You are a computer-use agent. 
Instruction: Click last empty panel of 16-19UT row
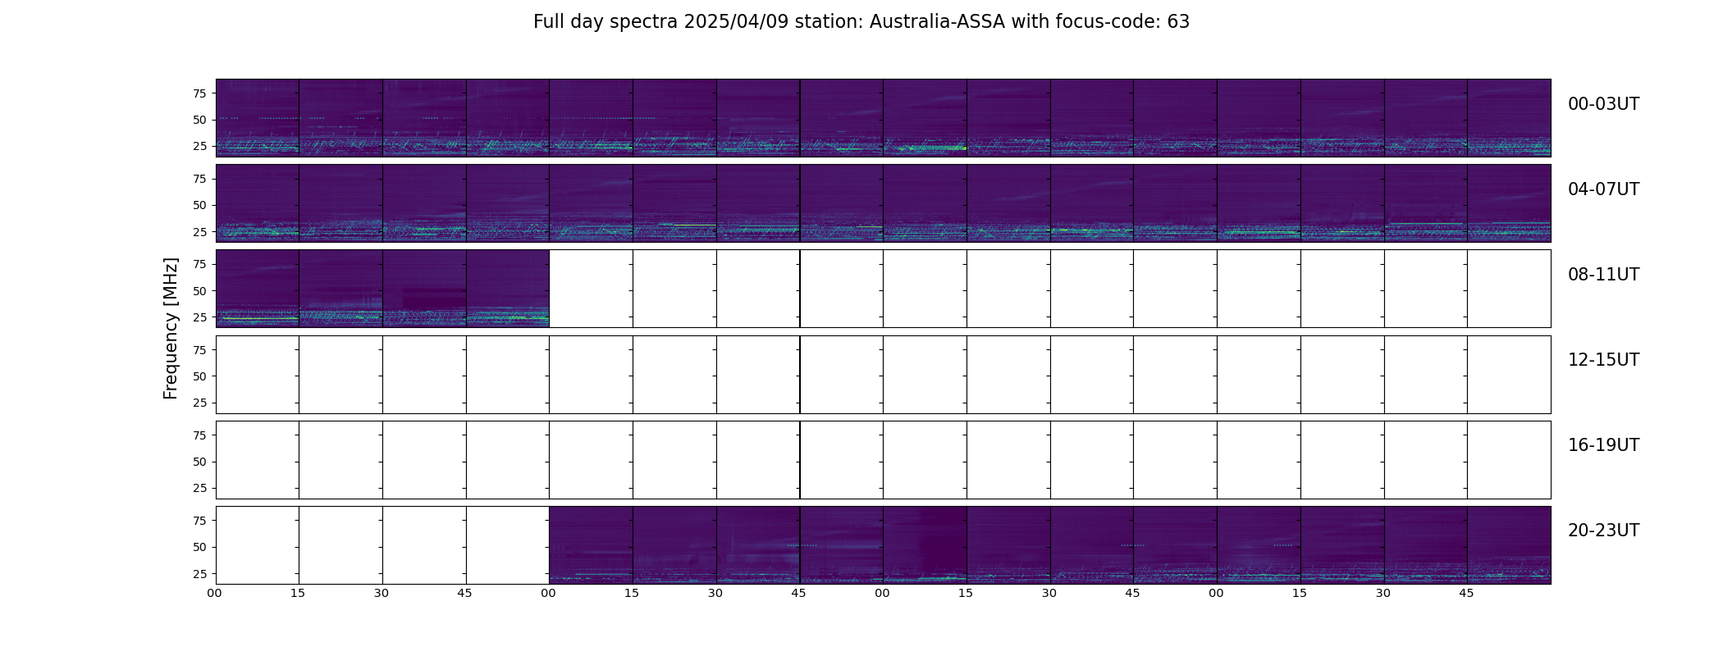click(1509, 460)
